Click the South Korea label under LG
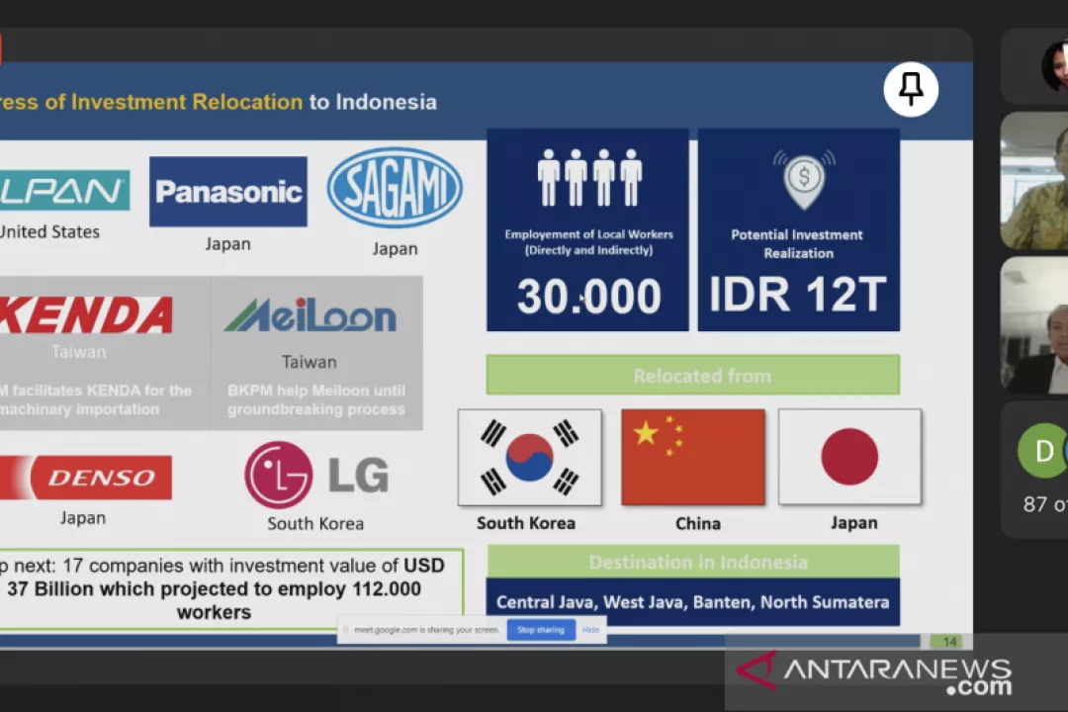Image resolution: width=1068 pixels, height=712 pixels. point(315,524)
